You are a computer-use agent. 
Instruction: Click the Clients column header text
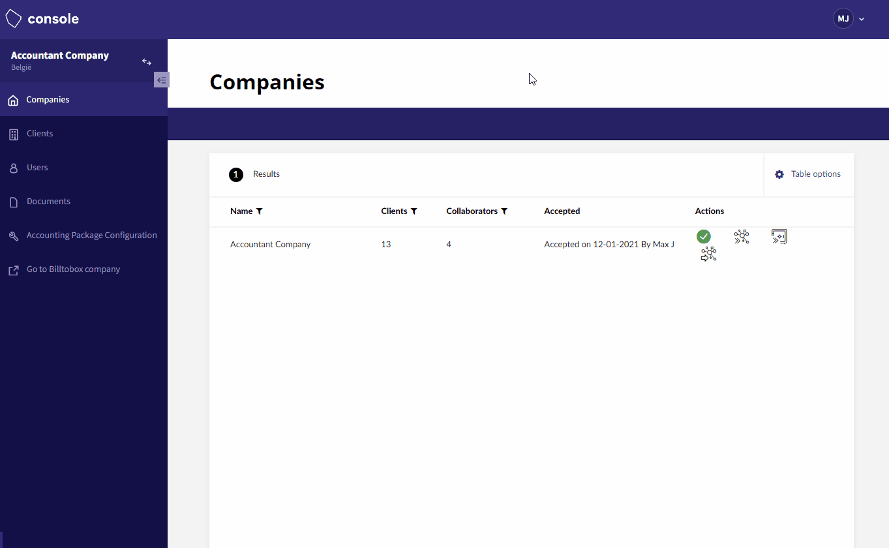coord(394,211)
